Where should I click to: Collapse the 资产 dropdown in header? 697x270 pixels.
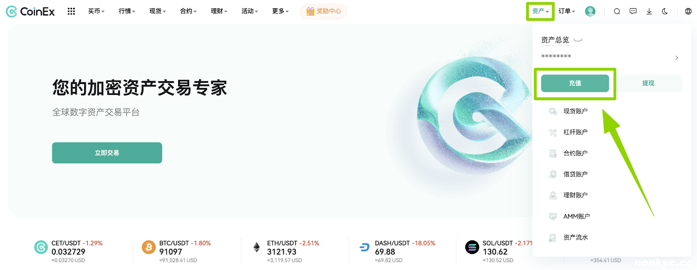click(540, 11)
